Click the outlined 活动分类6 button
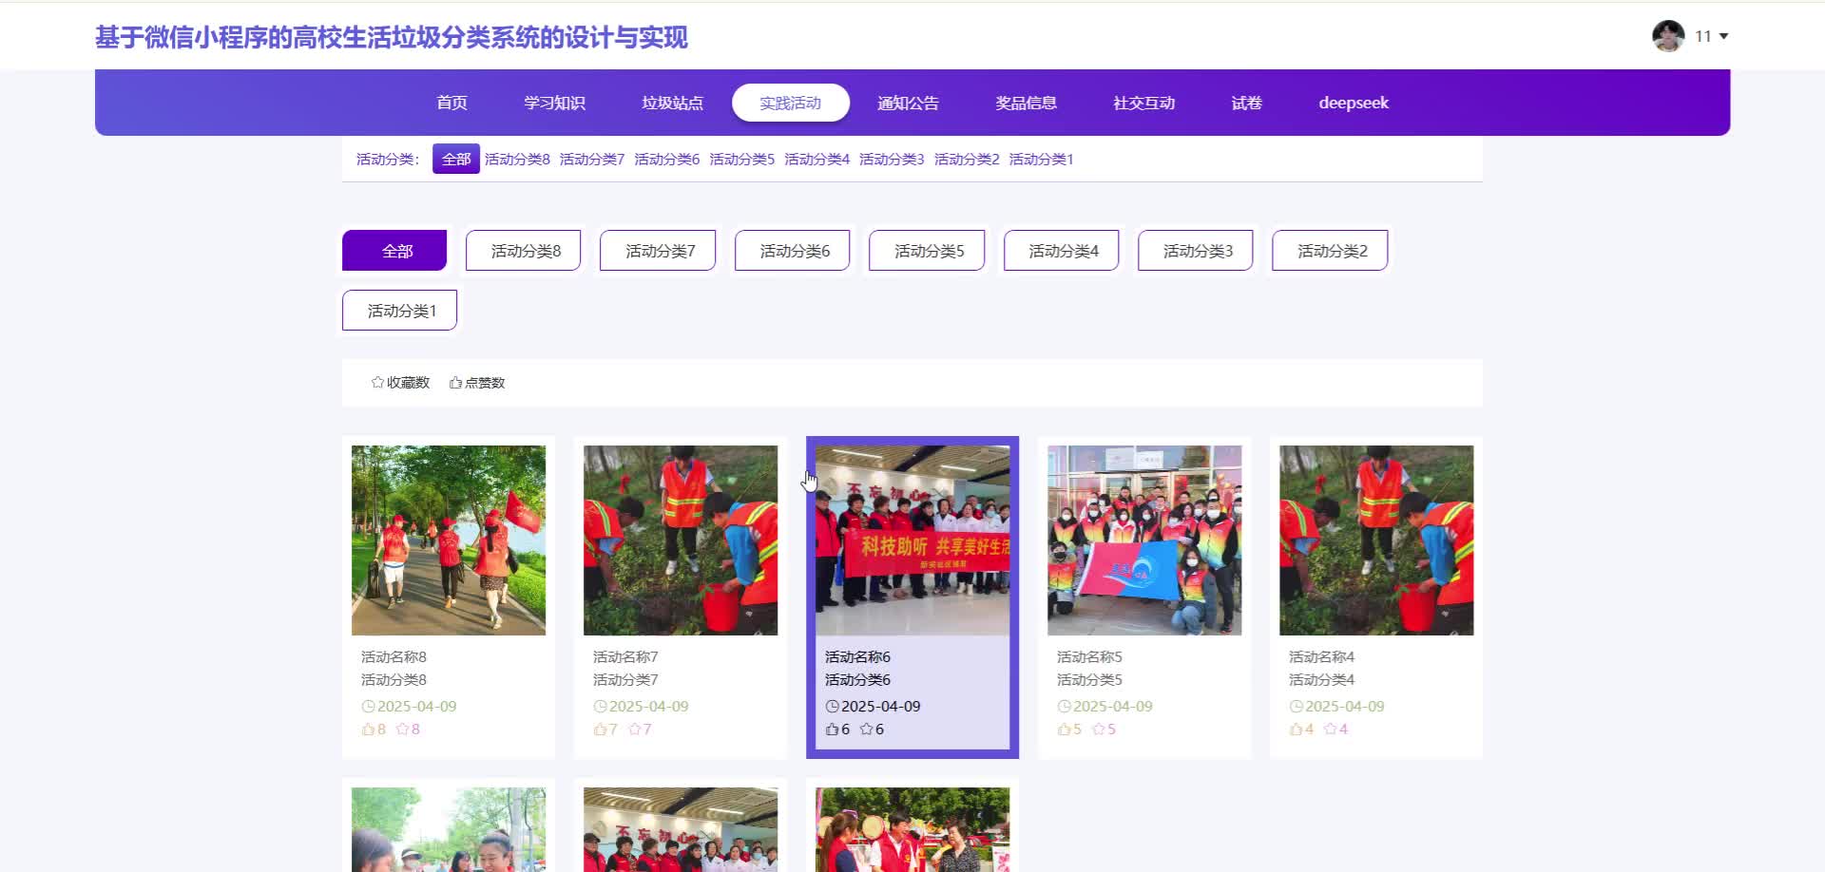This screenshot has height=872, width=1825. point(792,251)
